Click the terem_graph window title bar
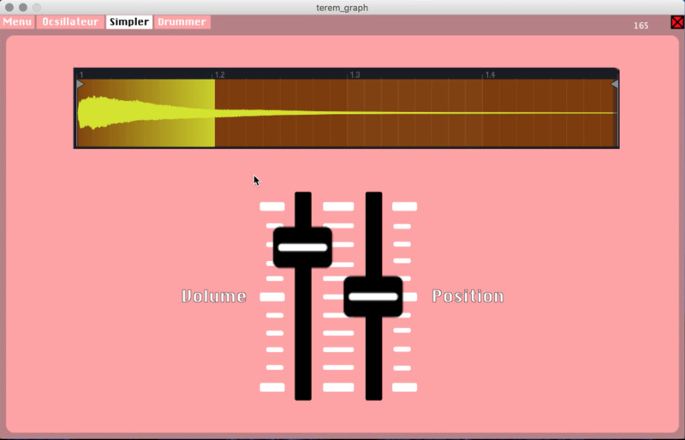The image size is (685, 440). click(x=342, y=7)
